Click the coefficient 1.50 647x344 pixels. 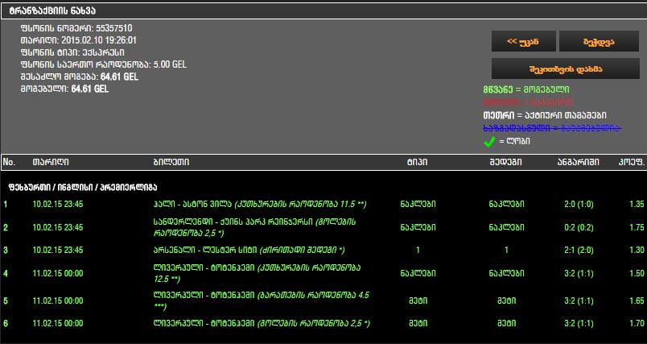click(x=637, y=273)
